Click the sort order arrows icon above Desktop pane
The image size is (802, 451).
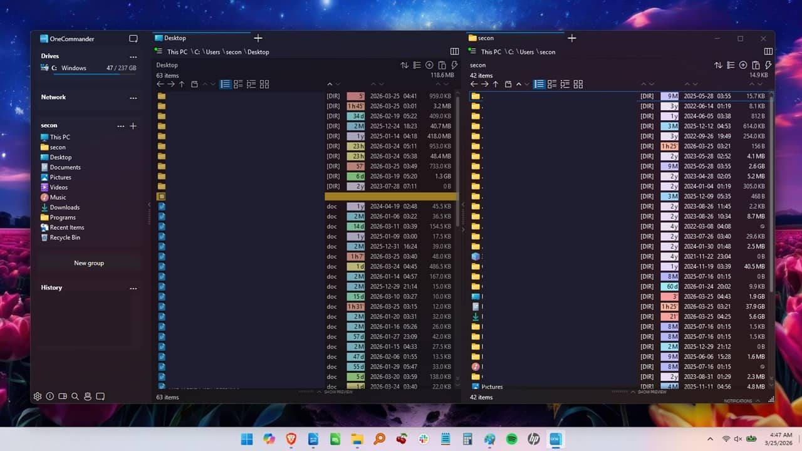click(404, 65)
